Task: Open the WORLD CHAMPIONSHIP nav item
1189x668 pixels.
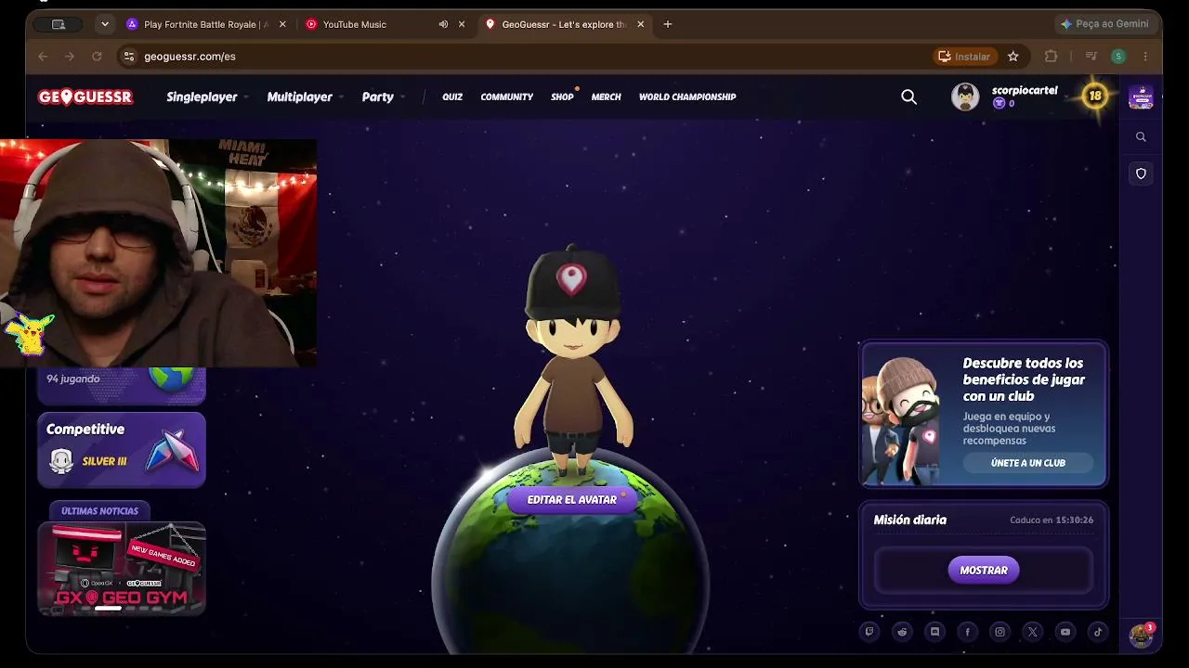Action: (x=687, y=96)
